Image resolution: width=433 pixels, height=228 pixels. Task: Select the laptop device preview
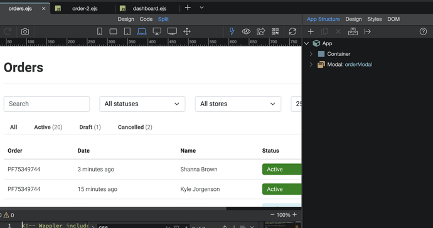[142, 31]
